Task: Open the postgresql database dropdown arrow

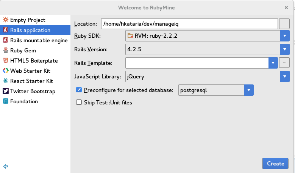Action: (x=249, y=90)
